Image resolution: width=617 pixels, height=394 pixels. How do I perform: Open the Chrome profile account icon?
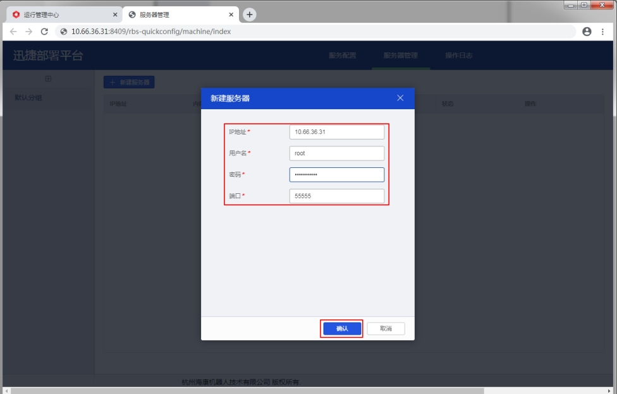(587, 32)
